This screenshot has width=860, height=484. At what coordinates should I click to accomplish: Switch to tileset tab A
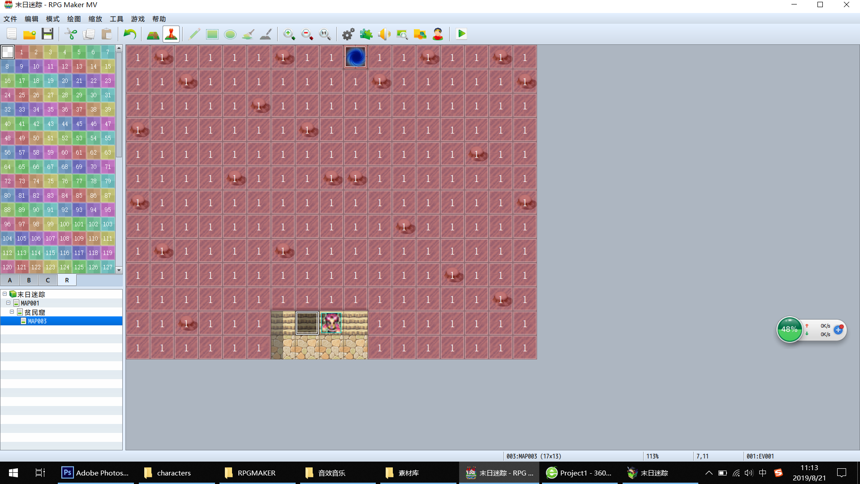coord(10,280)
